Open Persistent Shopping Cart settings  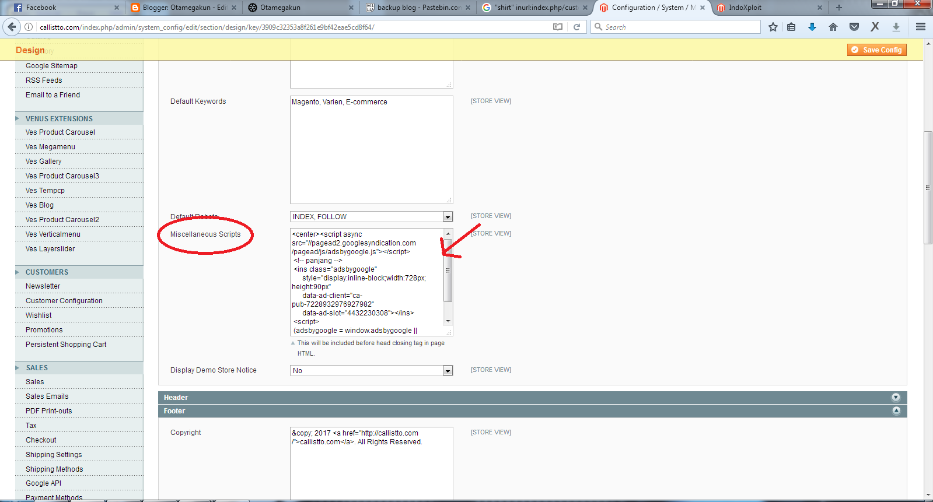click(66, 345)
